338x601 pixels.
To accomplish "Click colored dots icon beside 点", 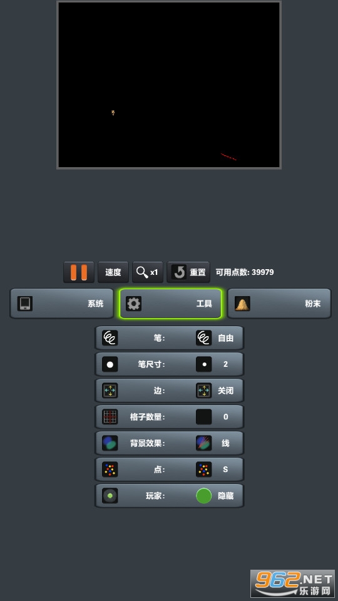I will (x=110, y=469).
